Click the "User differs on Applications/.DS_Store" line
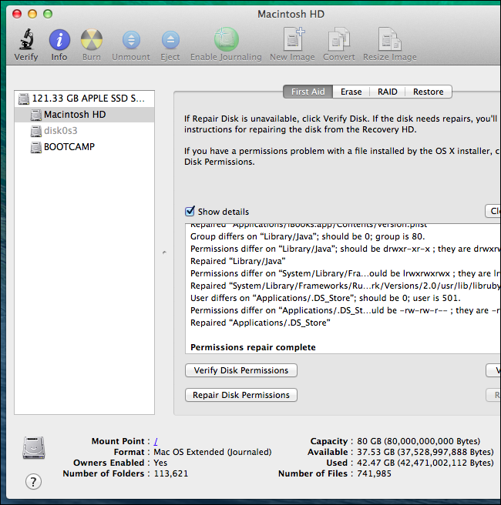This screenshot has width=501, height=505. [325, 298]
